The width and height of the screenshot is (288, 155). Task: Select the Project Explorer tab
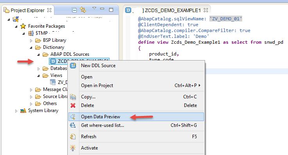[x=27, y=10]
